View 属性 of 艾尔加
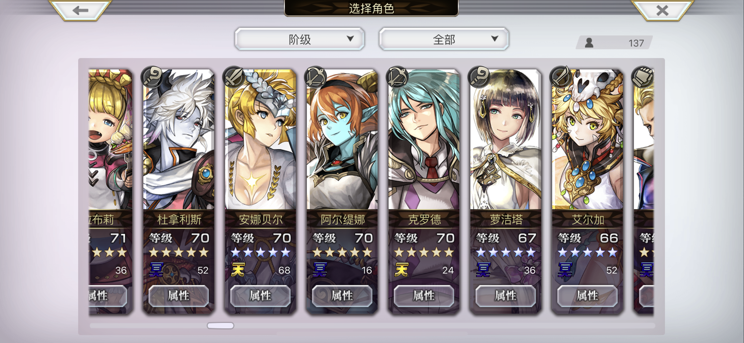 (587, 296)
